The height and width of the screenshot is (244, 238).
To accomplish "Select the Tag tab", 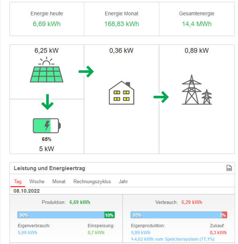I will (18, 181).
